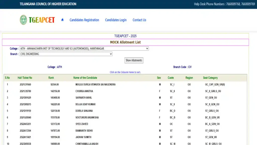Viewport: 257px width, 145px height.
Task: Open Candidates Registration page
Action: (84, 20)
